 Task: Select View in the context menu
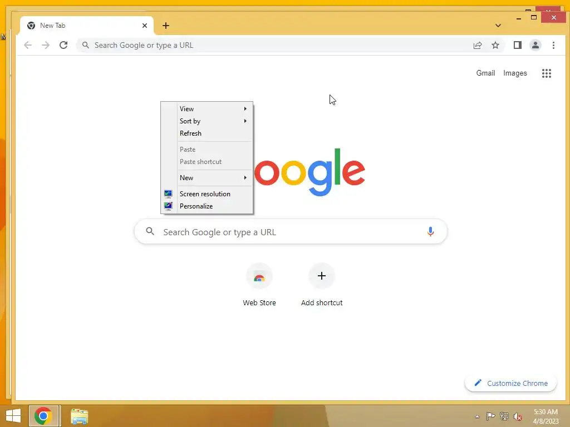tap(207, 108)
